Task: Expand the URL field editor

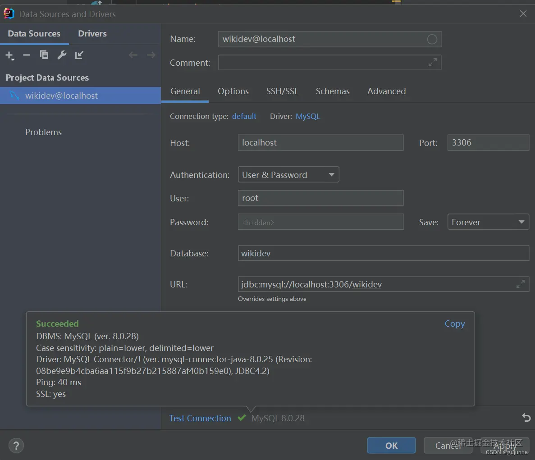Action: [x=520, y=284]
